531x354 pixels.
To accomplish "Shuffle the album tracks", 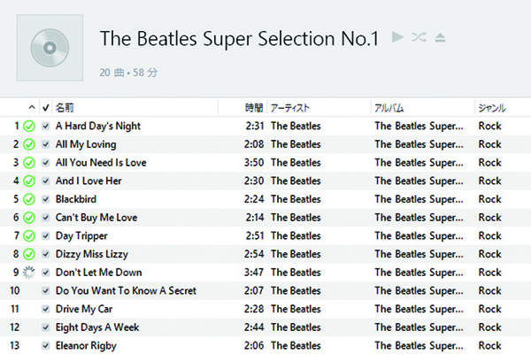I will point(419,37).
